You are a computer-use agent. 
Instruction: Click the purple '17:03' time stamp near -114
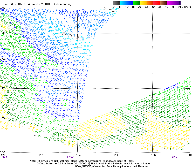[70, 157]
